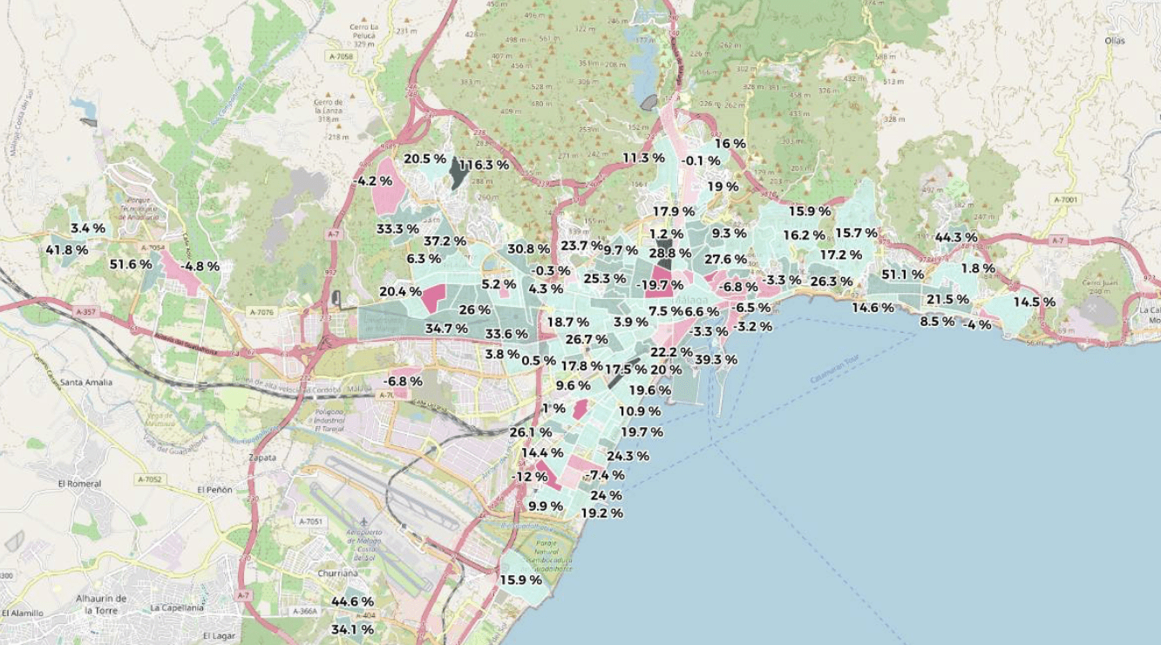Click the Alhaurín de la Torre label
The image size is (1161, 645).
(101, 604)
